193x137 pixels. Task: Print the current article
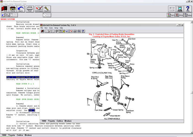tap(30, 9)
